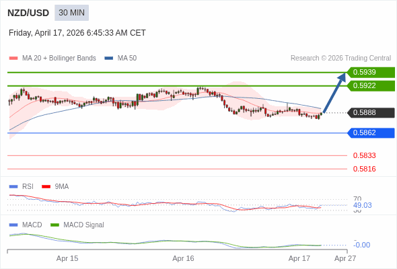397x269 pixels.
Task: Click the 'MA 50' legend label
Action: [127, 59]
